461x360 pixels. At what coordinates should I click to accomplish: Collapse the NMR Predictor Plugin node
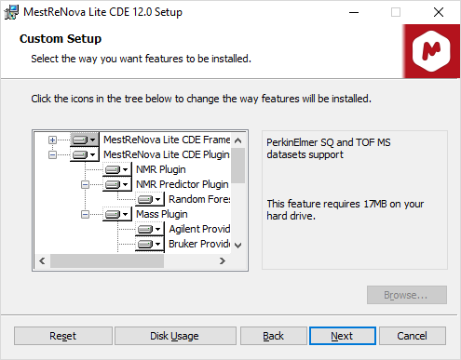point(85,184)
